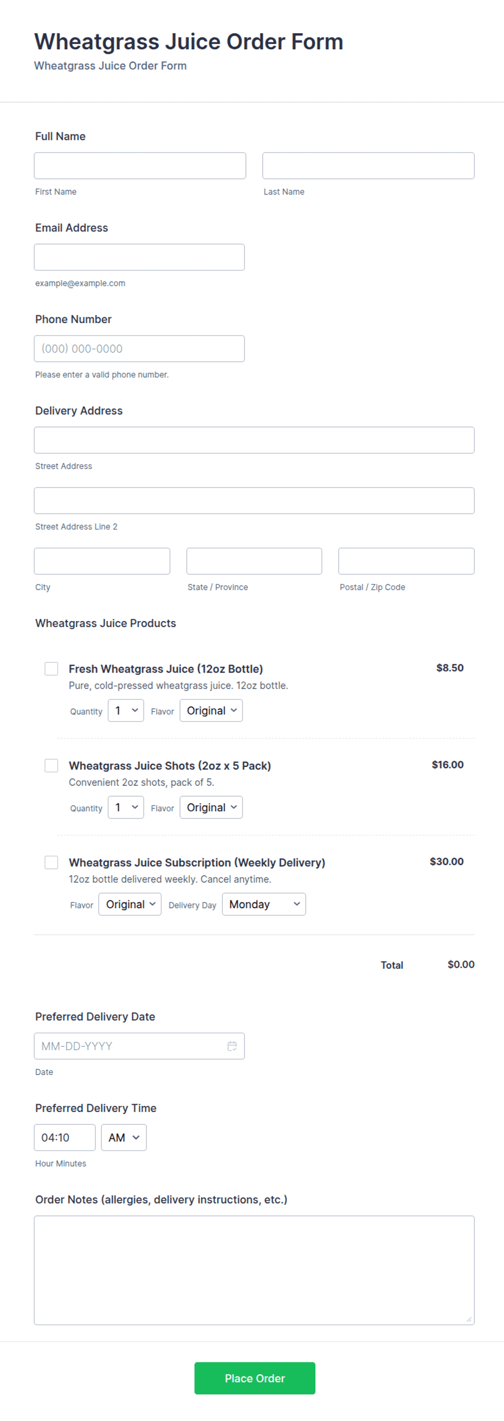Focus the Hour Minutes time field

click(64, 1137)
